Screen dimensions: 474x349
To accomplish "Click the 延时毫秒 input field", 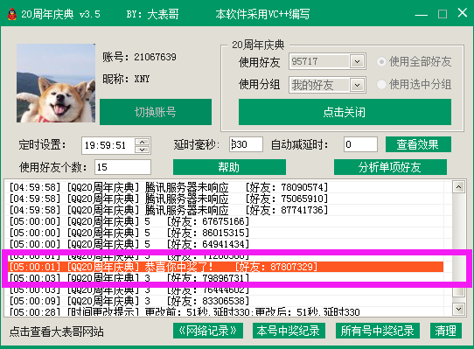I will (246, 144).
